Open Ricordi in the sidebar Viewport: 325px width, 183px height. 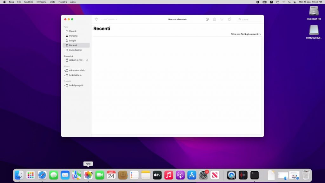[73, 31]
